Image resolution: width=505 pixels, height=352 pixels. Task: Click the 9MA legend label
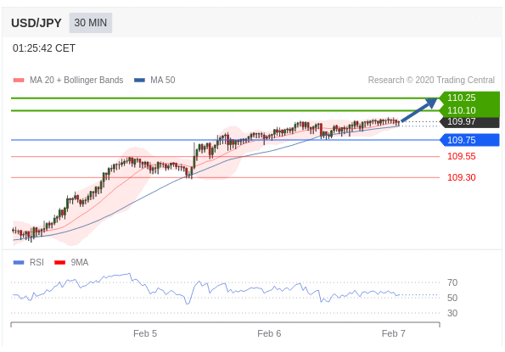point(80,263)
